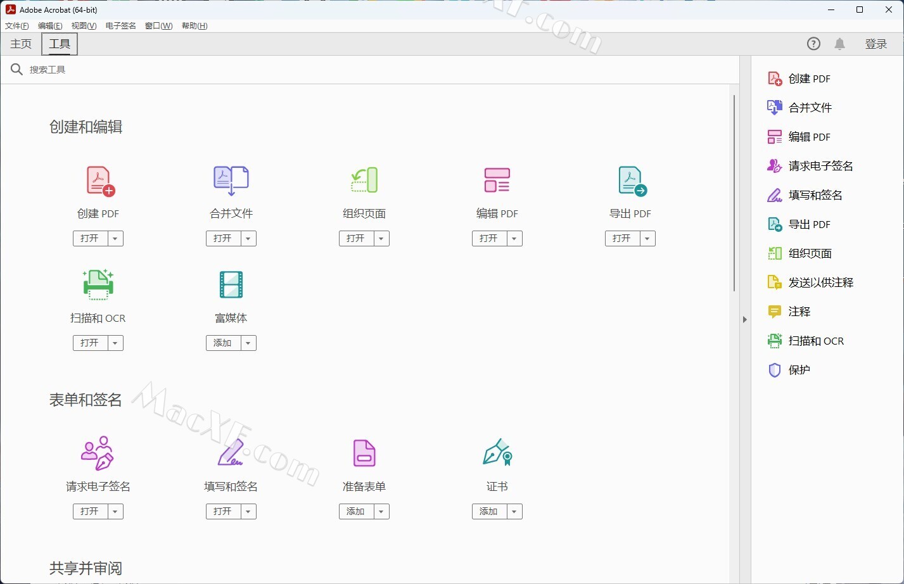
Task: Collapse the right pane with the arrow handle
Action: coord(745,320)
